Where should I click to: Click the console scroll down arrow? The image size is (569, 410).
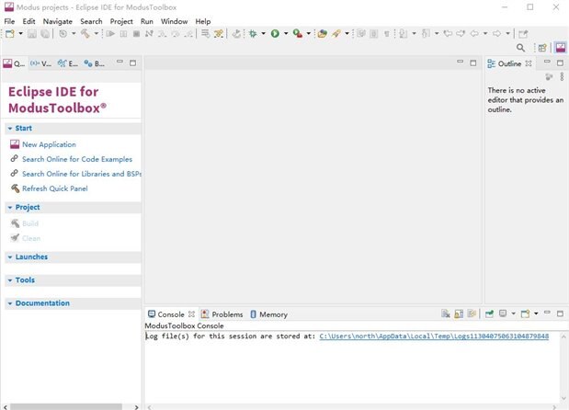(x=563, y=398)
